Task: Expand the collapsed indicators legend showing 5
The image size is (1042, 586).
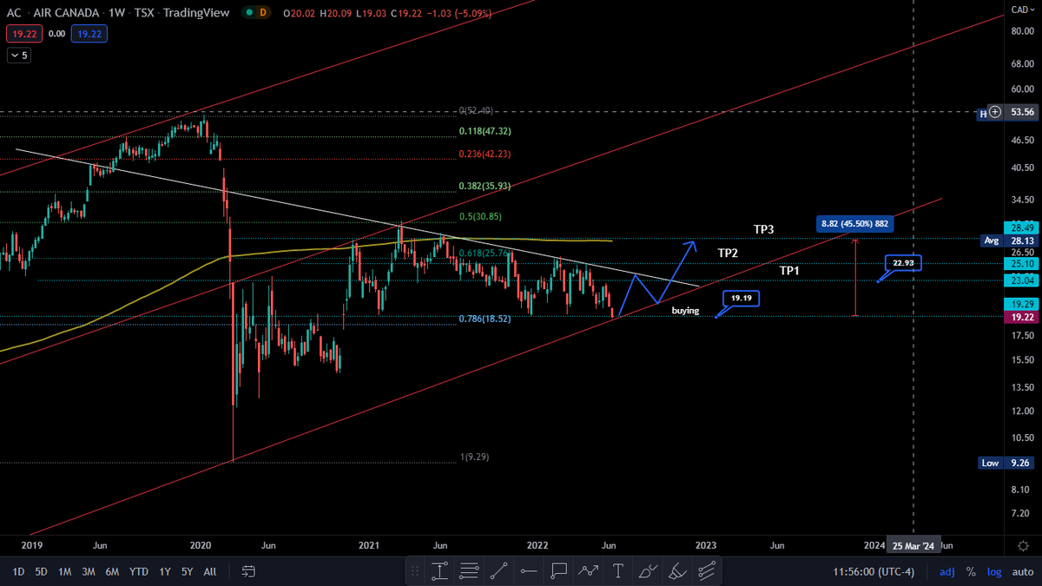Action: (19, 55)
